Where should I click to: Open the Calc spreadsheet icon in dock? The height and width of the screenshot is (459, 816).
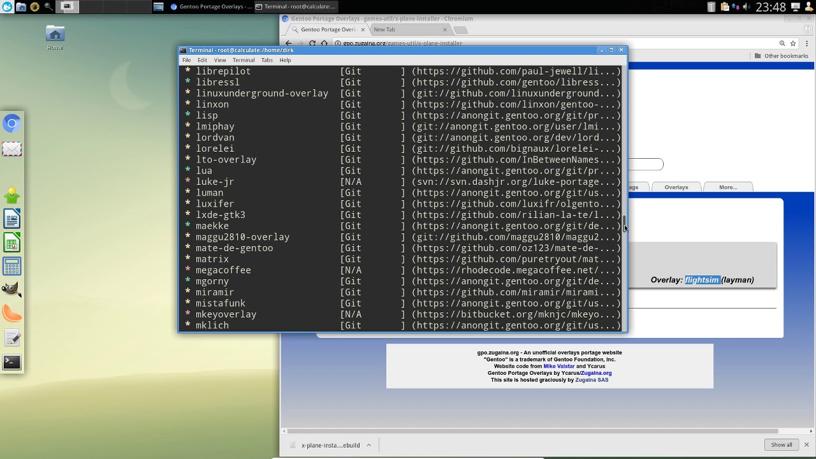point(11,243)
